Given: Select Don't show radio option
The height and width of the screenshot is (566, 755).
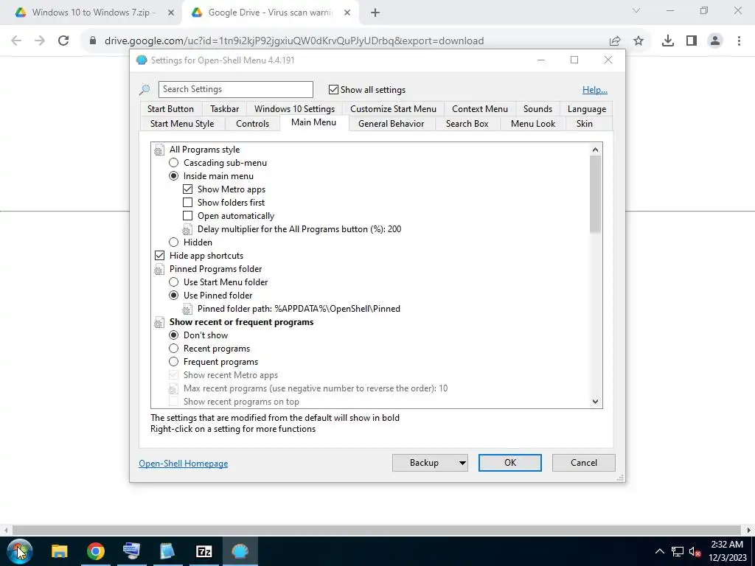Looking at the screenshot, I should (x=174, y=335).
